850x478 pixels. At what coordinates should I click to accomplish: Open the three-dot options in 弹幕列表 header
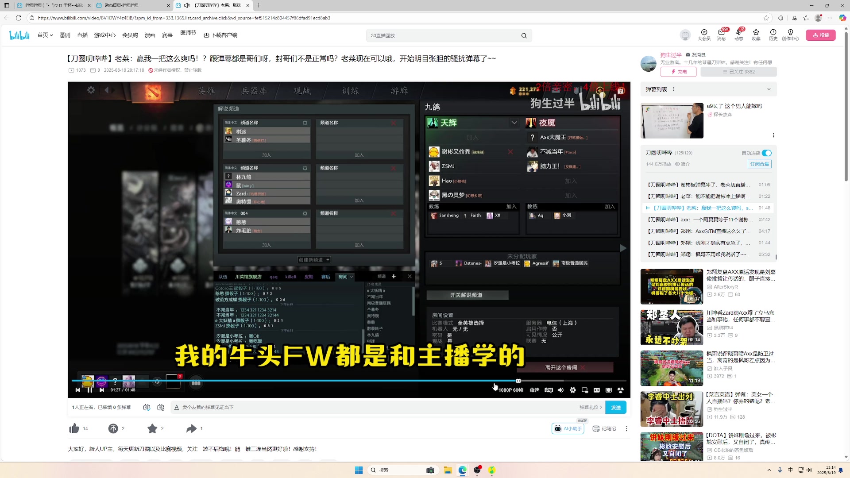pos(674,89)
